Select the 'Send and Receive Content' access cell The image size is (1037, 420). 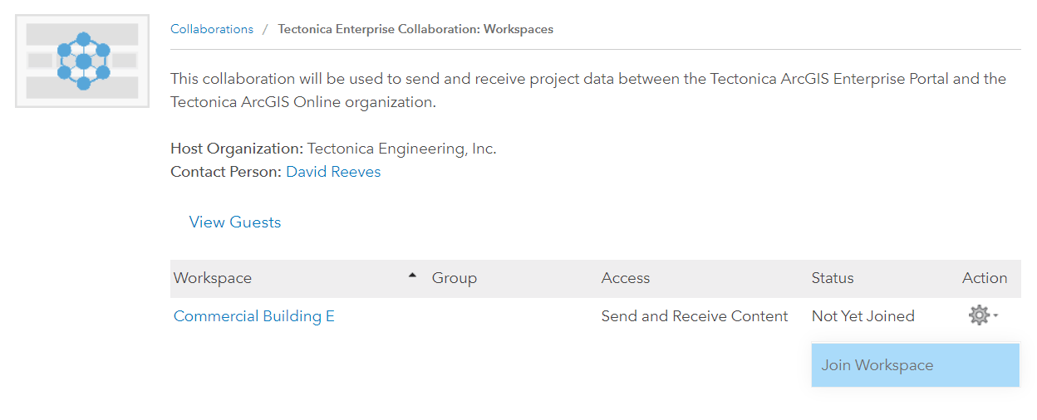pyautogui.click(x=695, y=316)
